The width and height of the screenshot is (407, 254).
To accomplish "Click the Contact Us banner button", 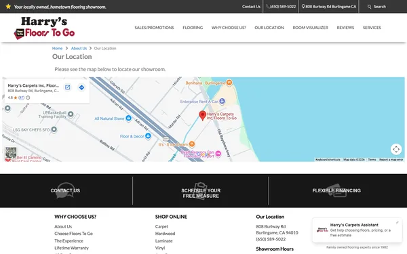I will pos(65,190).
